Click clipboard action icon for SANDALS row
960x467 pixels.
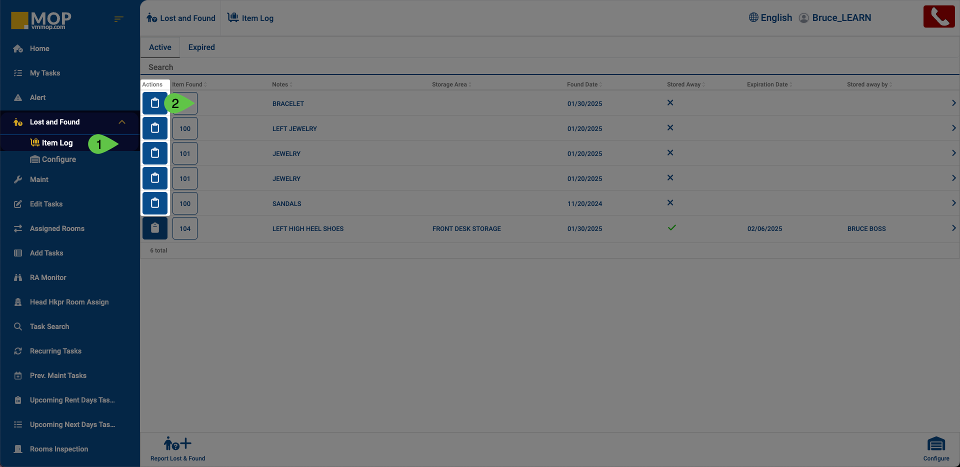[155, 203]
